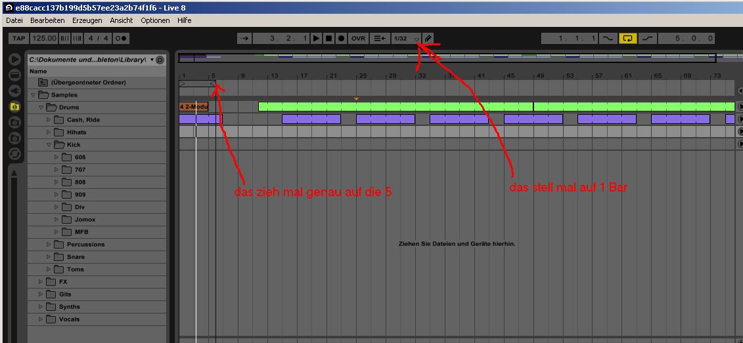Toggle the OVR overdub switch
Image resolution: width=743 pixels, height=343 pixels.
[x=358, y=38]
